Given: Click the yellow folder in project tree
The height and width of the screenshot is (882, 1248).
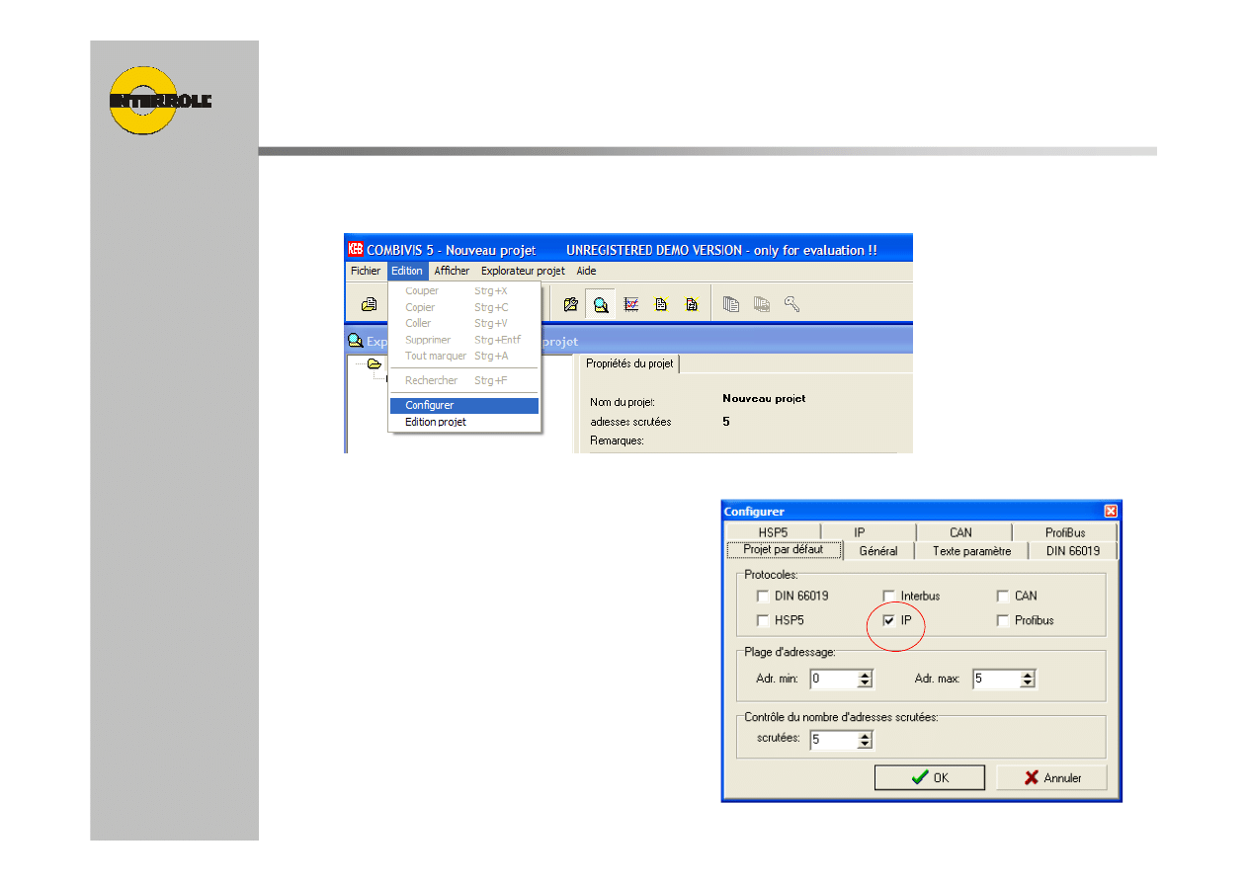Looking at the screenshot, I should pos(374,363).
